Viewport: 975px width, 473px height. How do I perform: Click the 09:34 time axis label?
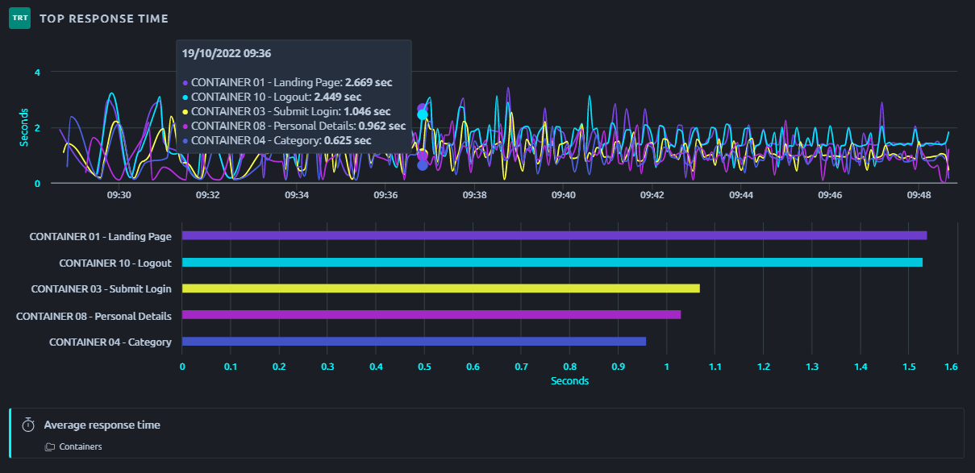(297, 195)
